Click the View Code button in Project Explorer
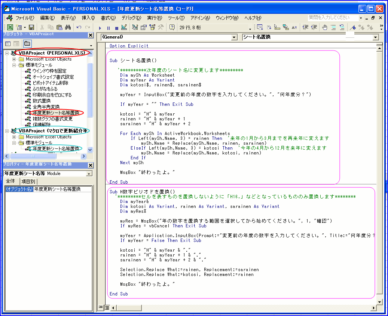The width and height of the screenshot is (388, 316). point(8,43)
